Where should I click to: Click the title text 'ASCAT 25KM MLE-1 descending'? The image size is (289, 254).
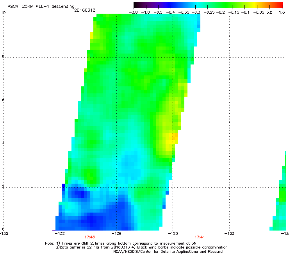[x=41, y=6]
